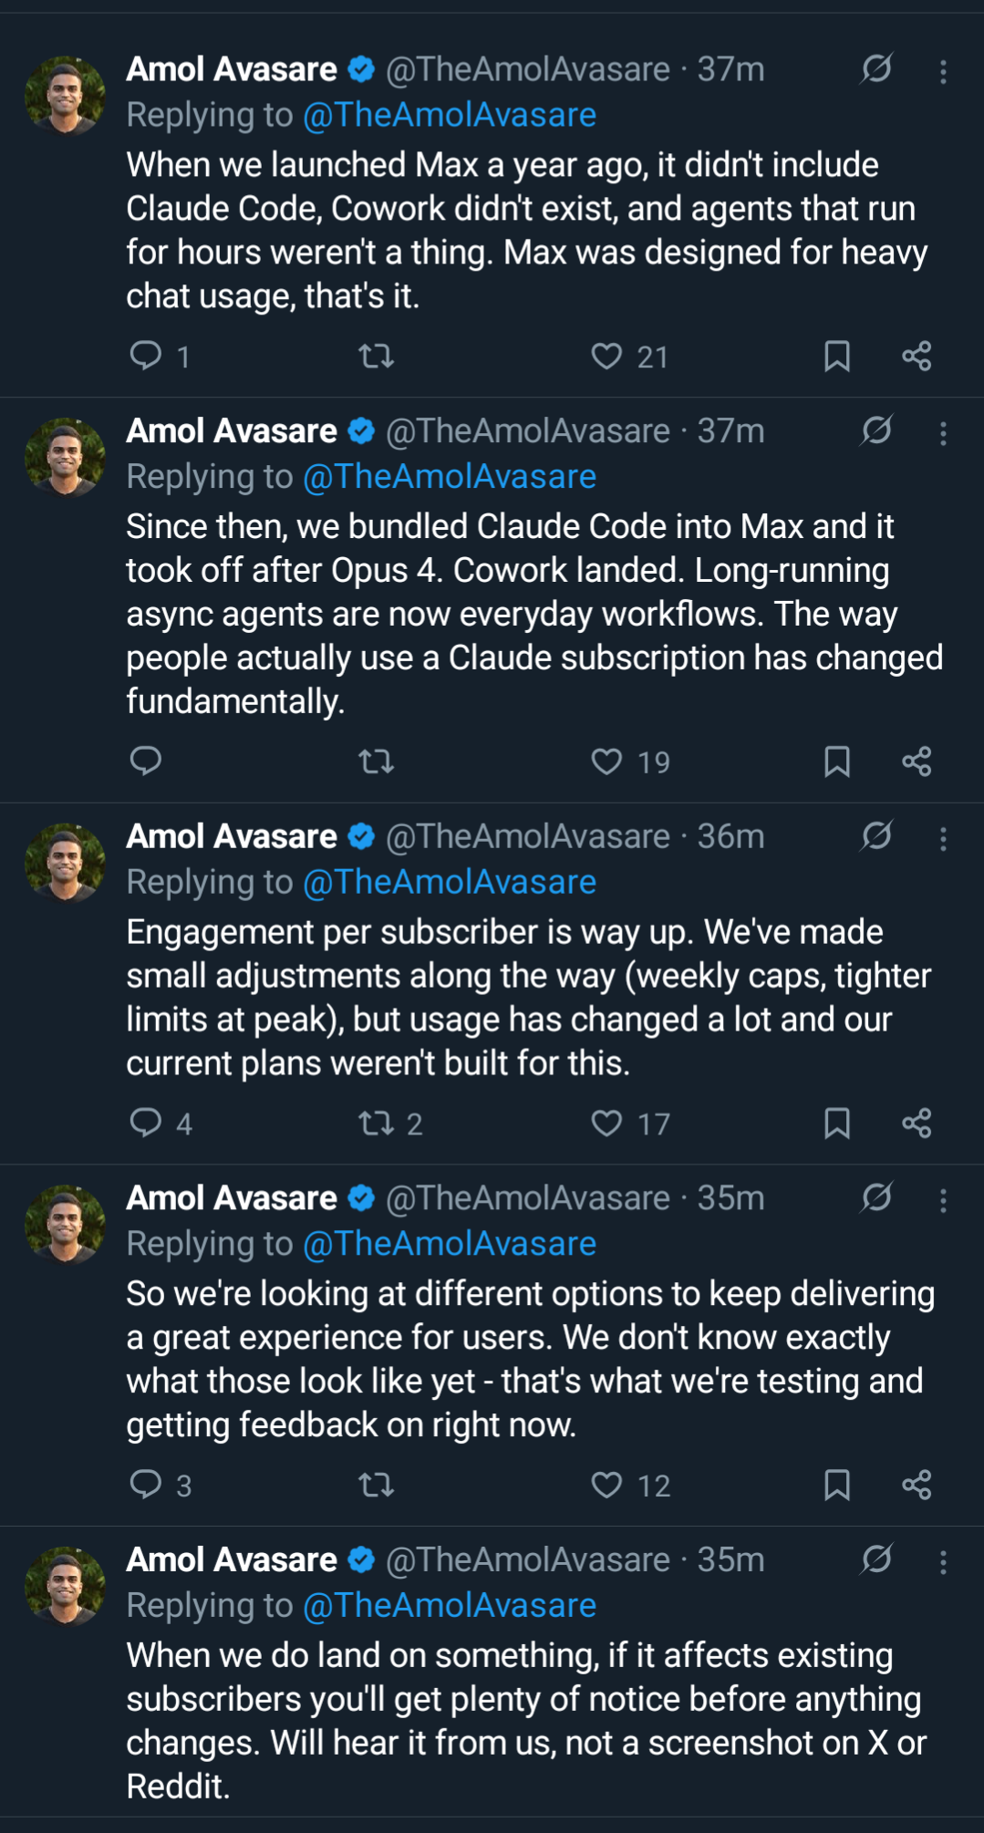Open more options on the 36m tweet
The height and width of the screenshot is (1833, 984).
click(x=943, y=837)
